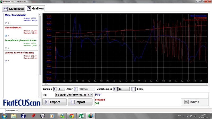Open uTorrent from taskbar
The height and width of the screenshot is (119, 212).
tap(81, 116)
